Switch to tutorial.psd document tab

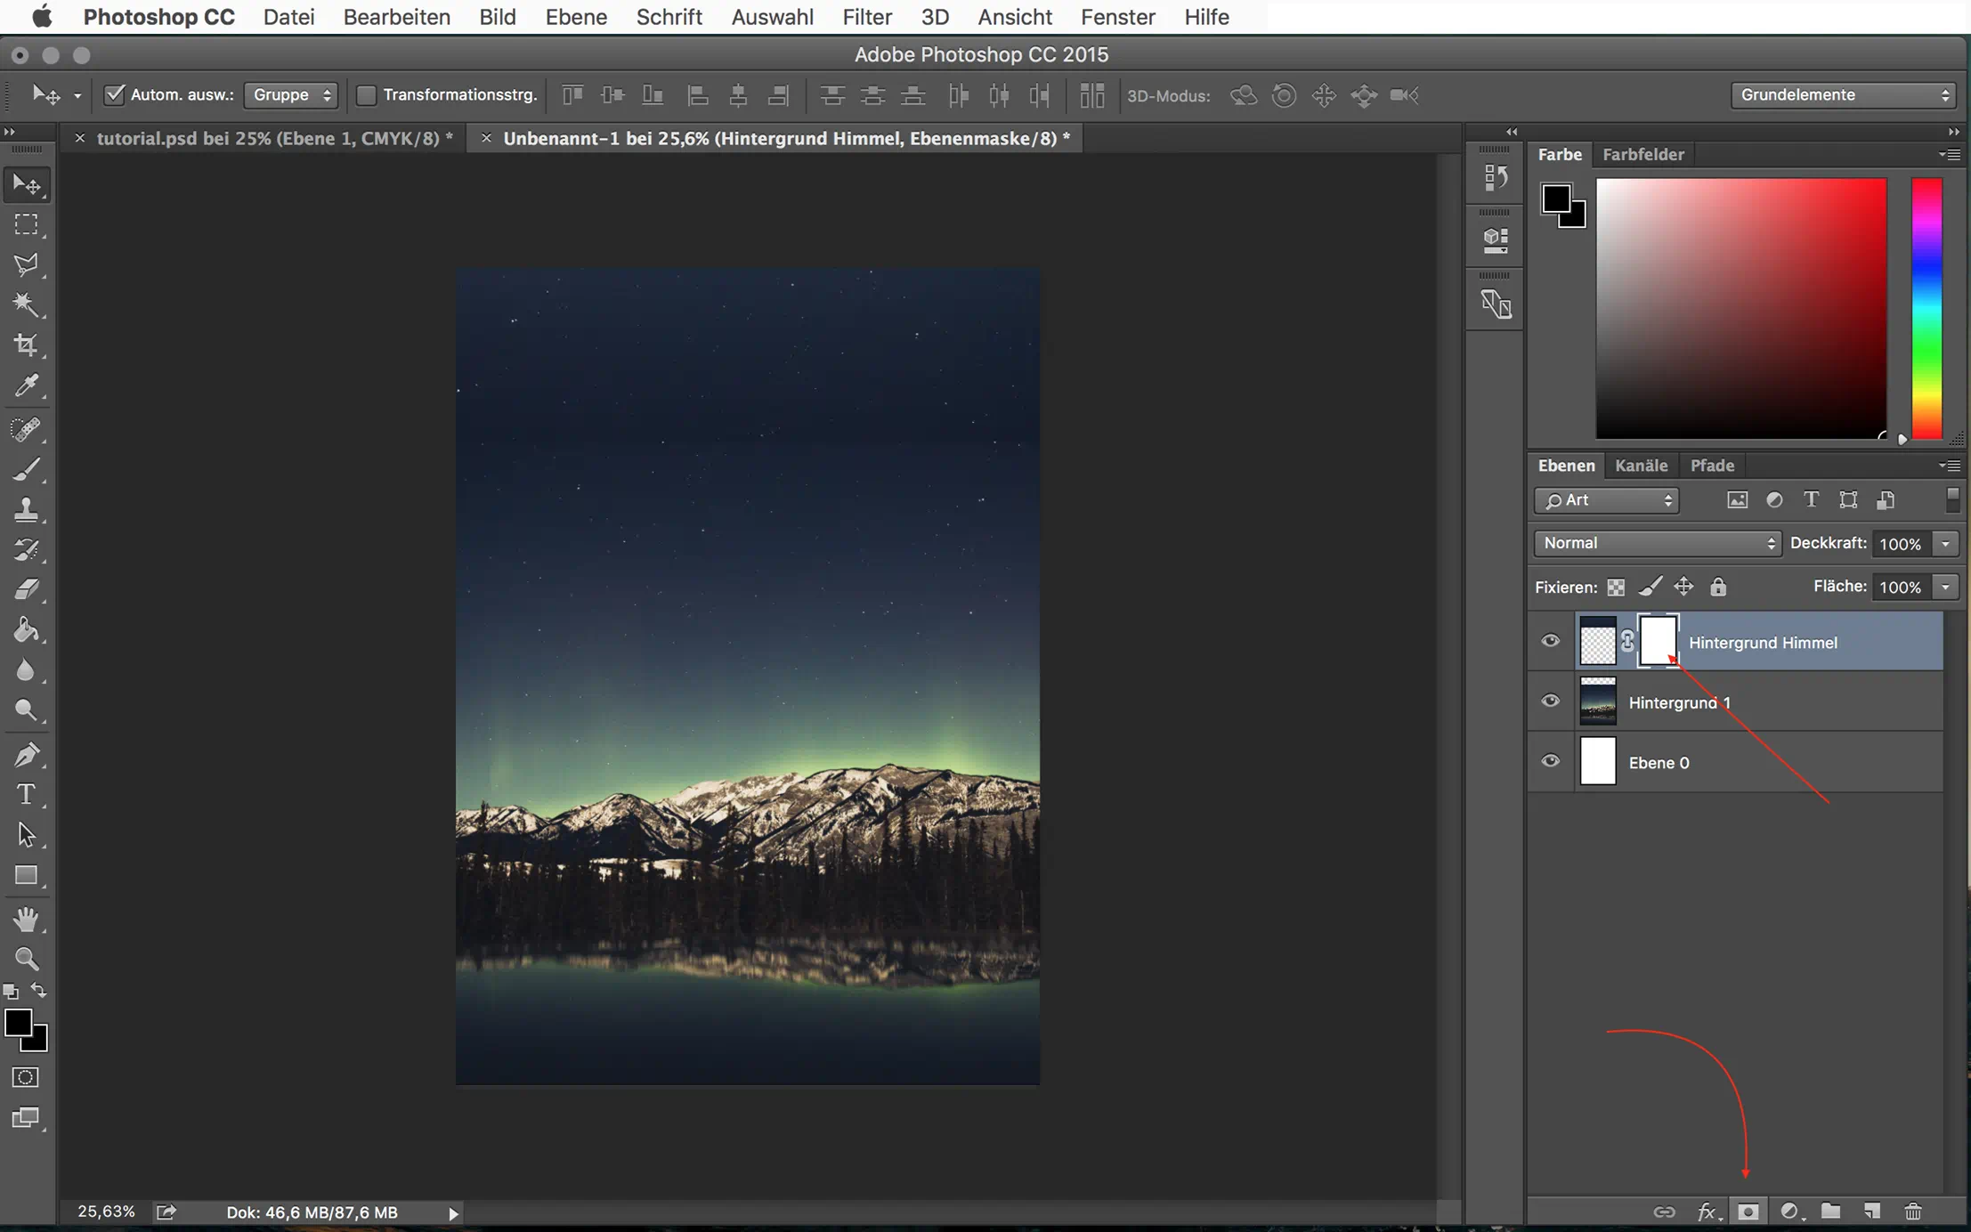273,138
